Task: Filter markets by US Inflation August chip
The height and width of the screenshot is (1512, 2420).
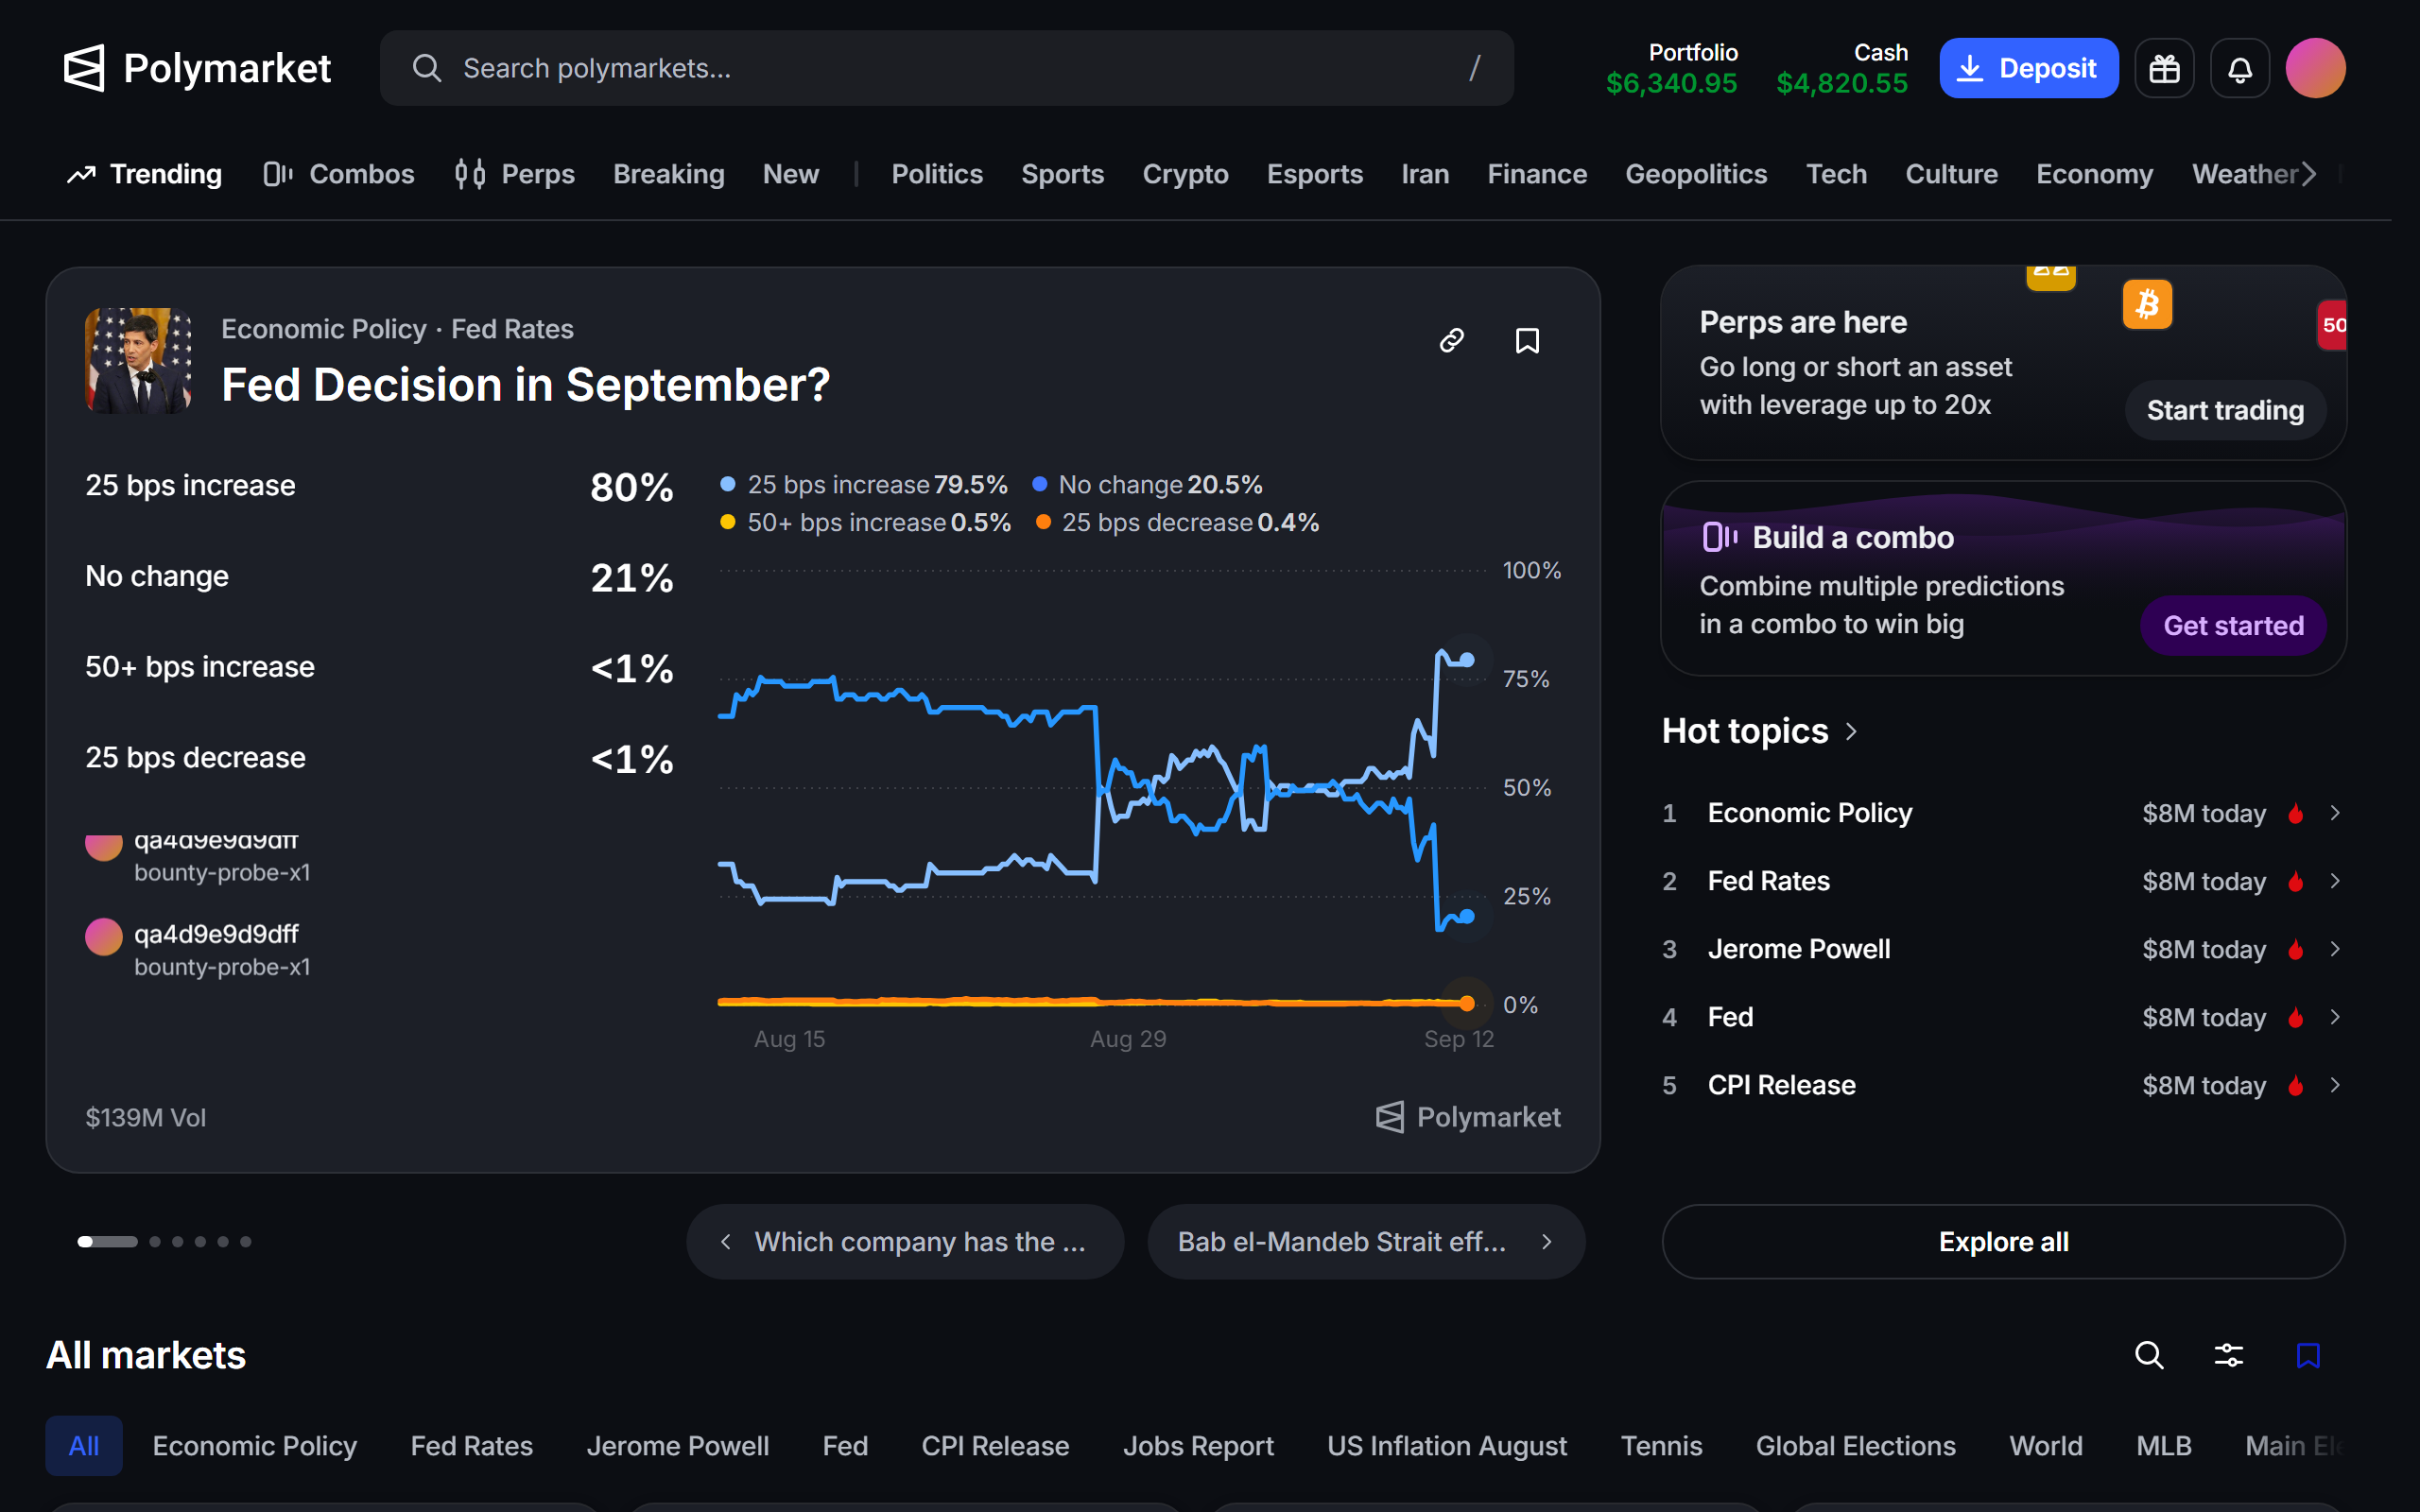Action: pos(1447,1445)
